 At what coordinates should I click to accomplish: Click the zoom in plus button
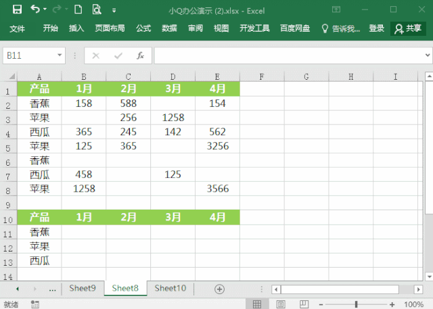392,304
